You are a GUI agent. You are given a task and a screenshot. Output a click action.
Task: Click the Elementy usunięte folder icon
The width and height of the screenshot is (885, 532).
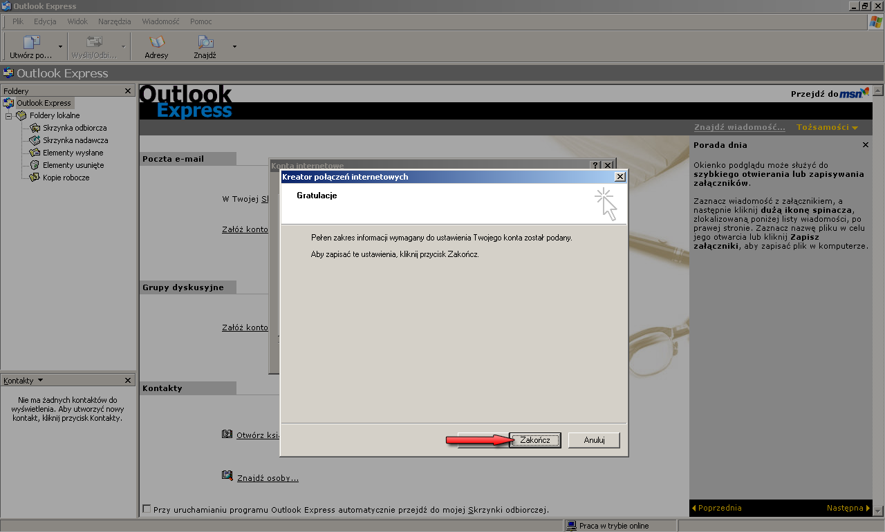click(35, 165)
